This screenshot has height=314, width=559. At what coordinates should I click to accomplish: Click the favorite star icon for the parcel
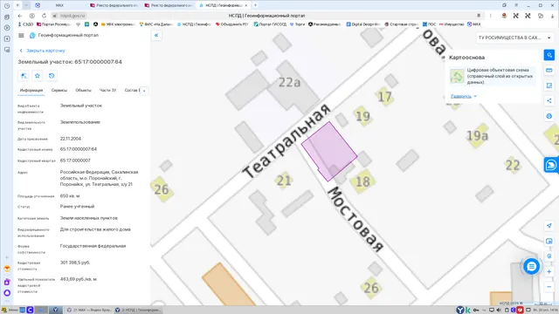[x=38, y=76]
